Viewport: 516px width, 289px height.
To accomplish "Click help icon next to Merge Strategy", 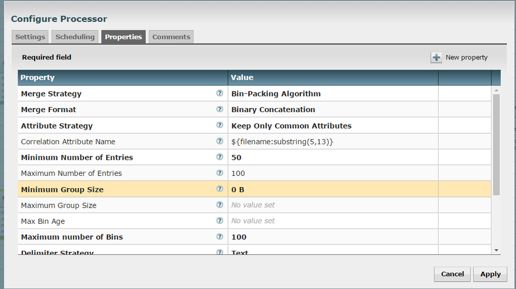I will coord(220,94).
